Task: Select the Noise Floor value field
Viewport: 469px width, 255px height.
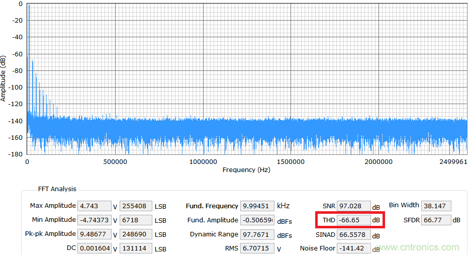Action: tap(353, 248)
